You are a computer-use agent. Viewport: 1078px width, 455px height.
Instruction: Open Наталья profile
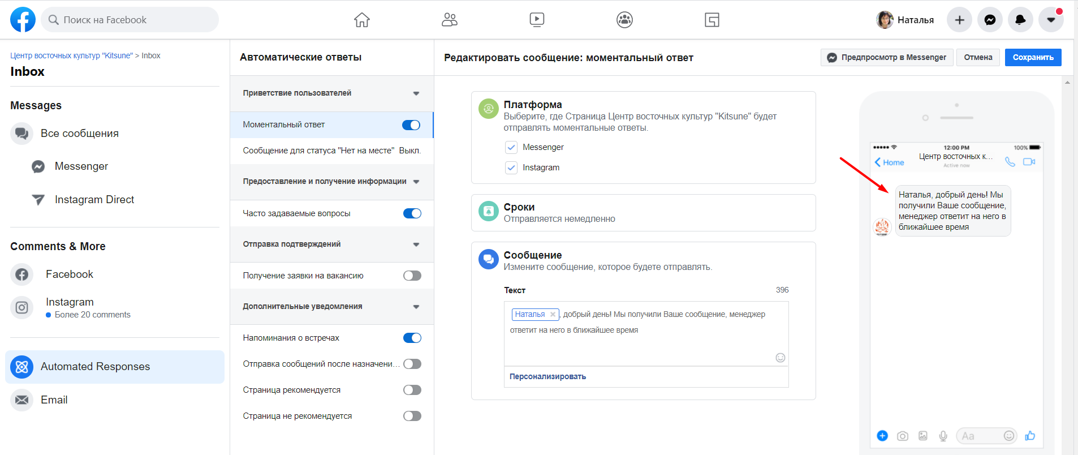pos(905,20)
